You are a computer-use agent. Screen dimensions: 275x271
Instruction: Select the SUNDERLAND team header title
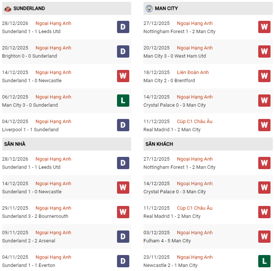tap(29, 9)
